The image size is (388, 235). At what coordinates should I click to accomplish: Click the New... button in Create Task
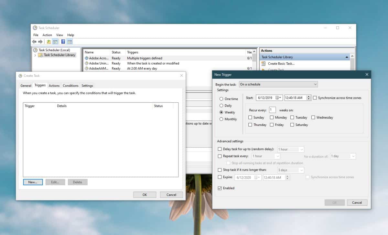tap(33, 182)
